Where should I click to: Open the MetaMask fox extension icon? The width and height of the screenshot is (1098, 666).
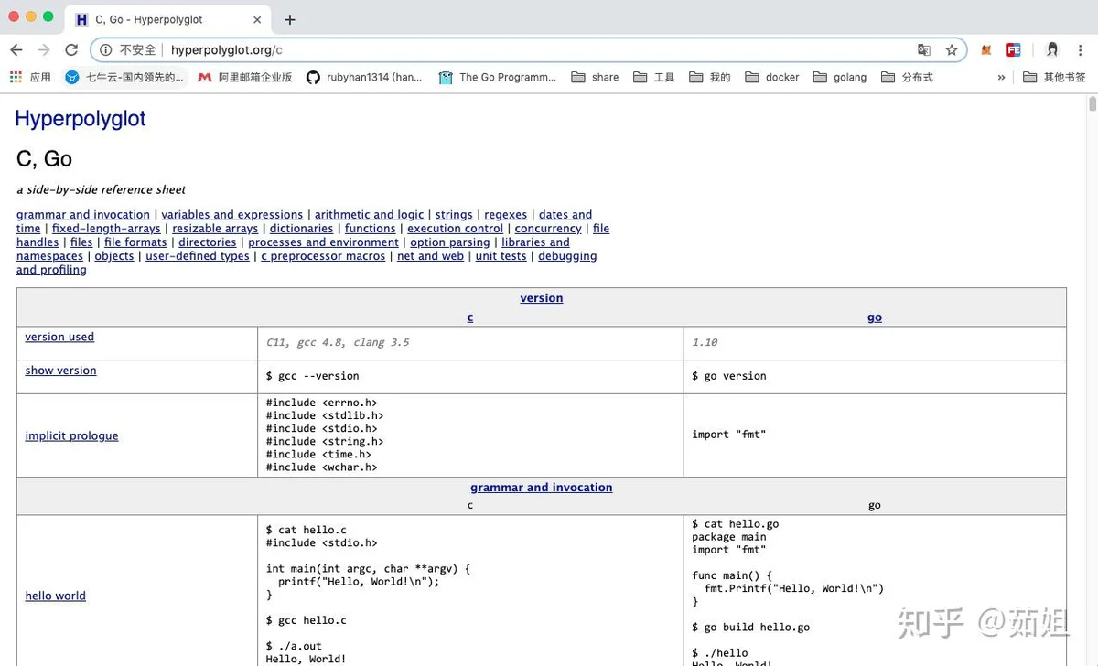986,50
